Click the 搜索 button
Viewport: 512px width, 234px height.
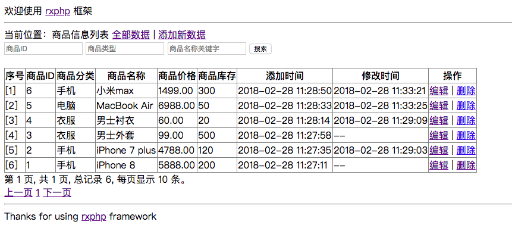click(x=260, y=49)
